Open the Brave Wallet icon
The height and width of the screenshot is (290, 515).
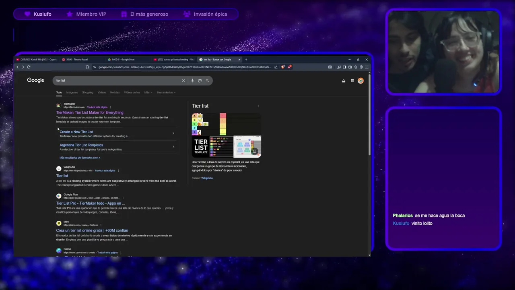click(x=350, y=67)
